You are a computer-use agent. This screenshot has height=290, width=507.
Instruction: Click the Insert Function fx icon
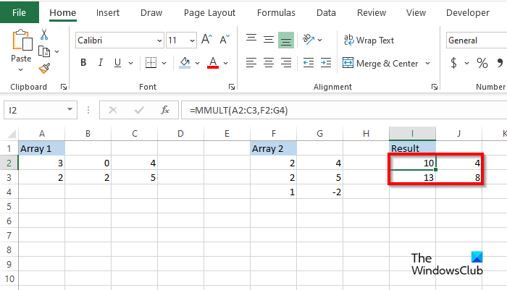(x=165, y=110)
